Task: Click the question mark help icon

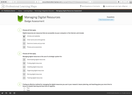Action: (x=80, y=6)
